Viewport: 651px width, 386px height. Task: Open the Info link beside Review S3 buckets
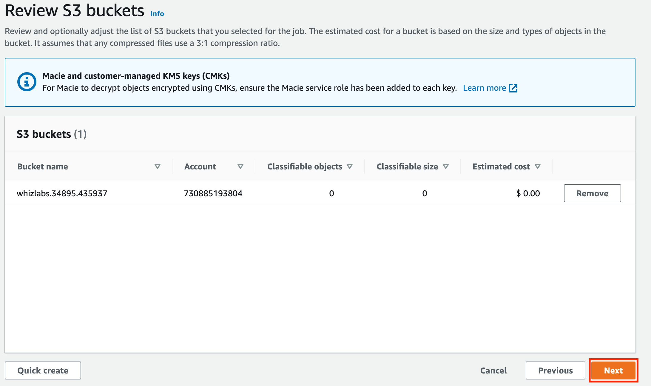click(x=157, y=14)
